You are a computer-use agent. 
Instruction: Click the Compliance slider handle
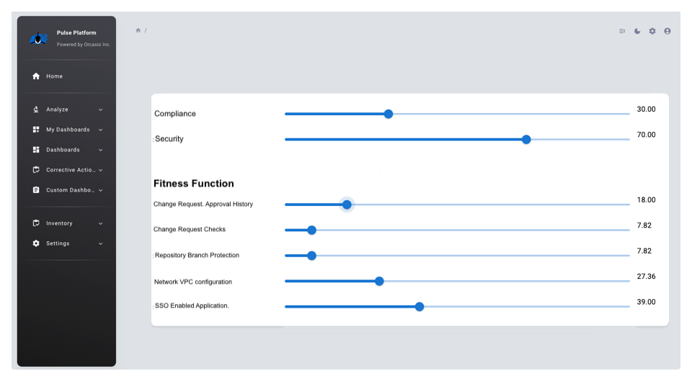[389, 114]
